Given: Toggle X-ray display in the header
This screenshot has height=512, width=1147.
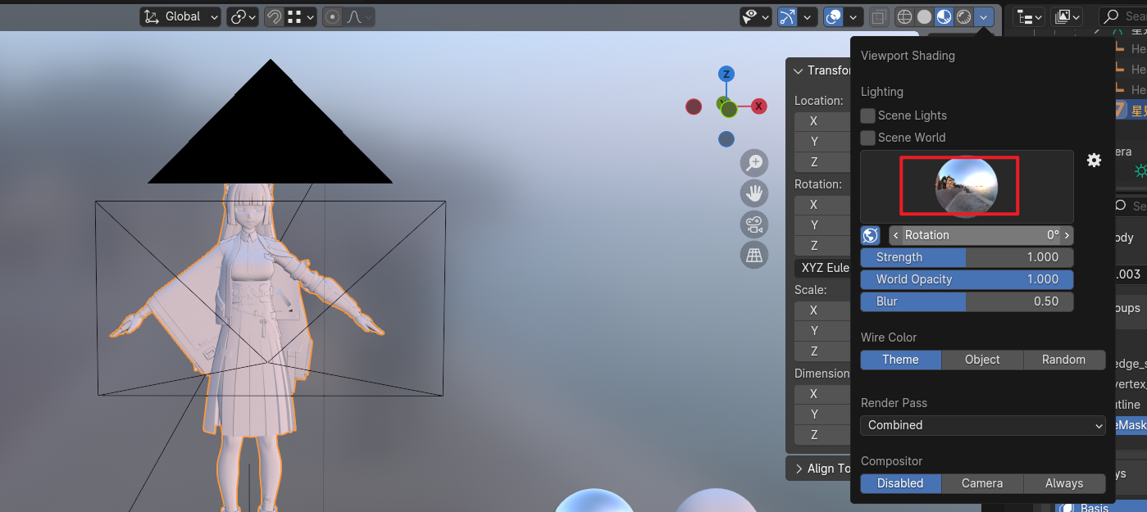Looking at the screenshot, I should (878, 16).
